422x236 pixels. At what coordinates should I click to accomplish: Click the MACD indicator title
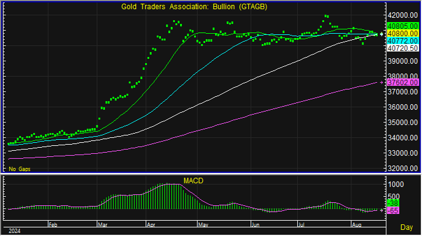[x=193, y=181]
